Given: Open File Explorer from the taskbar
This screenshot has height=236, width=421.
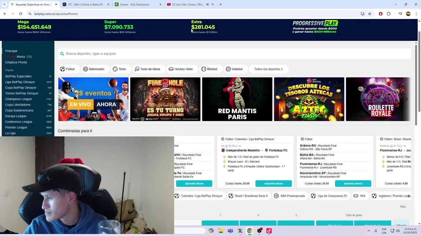Looking at the screenshot, I should [x=221, y=231].
